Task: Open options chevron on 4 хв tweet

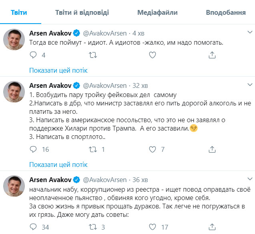Action: point(250,31)
